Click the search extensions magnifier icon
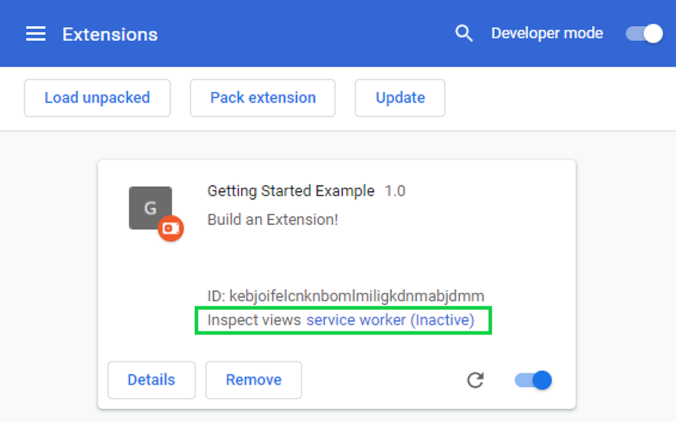 (x=464, y=33)
